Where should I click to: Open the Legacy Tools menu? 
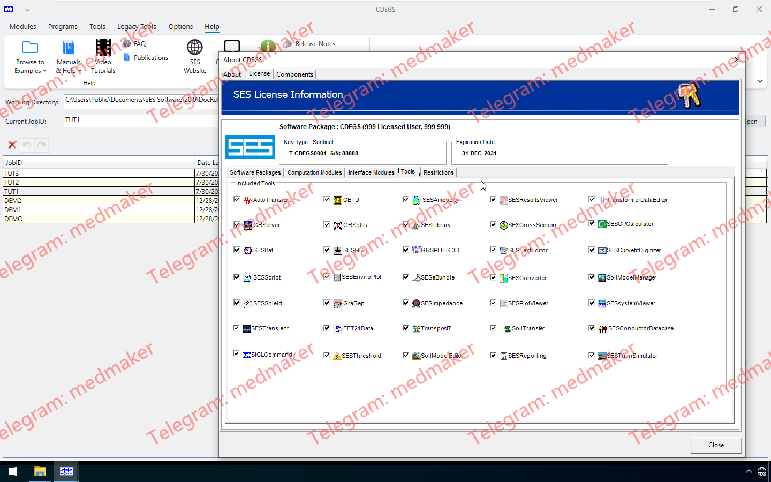pos(137,26)
